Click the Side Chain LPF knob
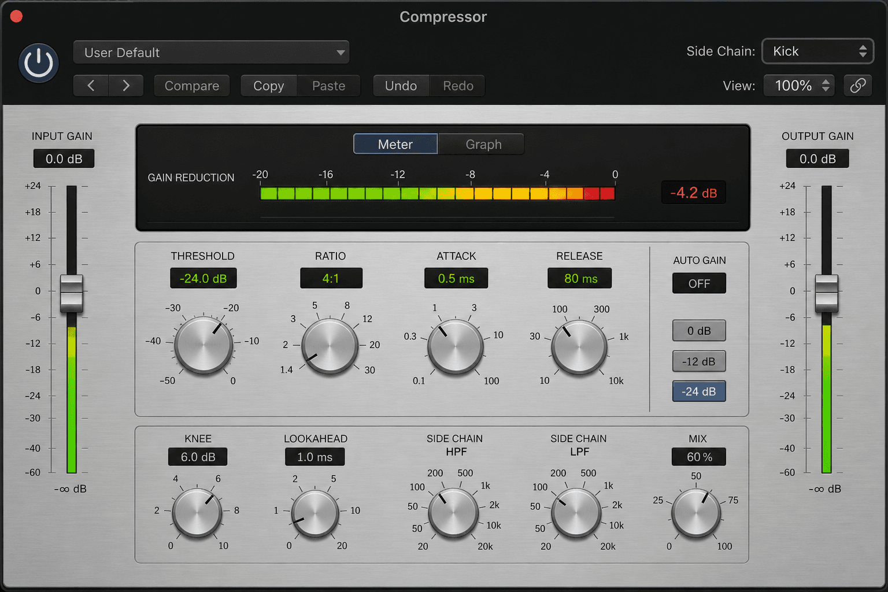The width and height of the screenshot is (888, 592). coord(576,512)
